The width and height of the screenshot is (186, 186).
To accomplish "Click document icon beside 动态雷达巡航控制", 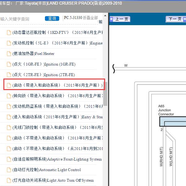I will (x=9, y=33).
